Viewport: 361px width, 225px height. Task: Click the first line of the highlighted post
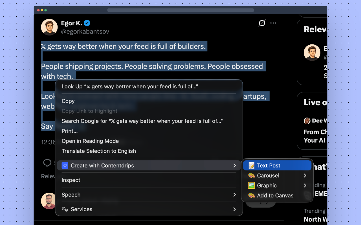[124, 46]
